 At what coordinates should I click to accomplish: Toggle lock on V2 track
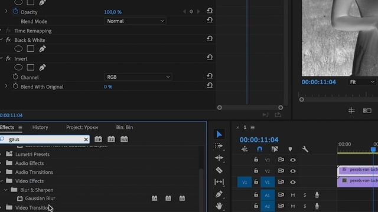[256, 171]
